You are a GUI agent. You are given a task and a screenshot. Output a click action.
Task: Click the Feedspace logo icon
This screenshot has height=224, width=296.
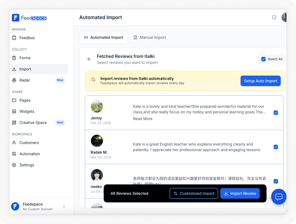pos(15,18)
